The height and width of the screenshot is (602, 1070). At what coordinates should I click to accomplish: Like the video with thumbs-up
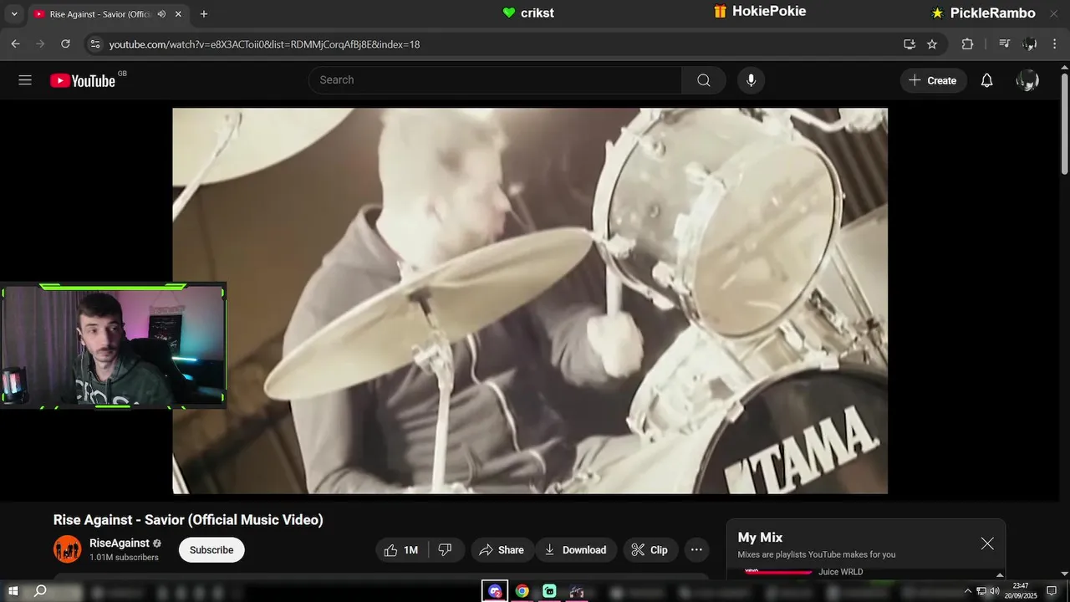click(401, 549)
